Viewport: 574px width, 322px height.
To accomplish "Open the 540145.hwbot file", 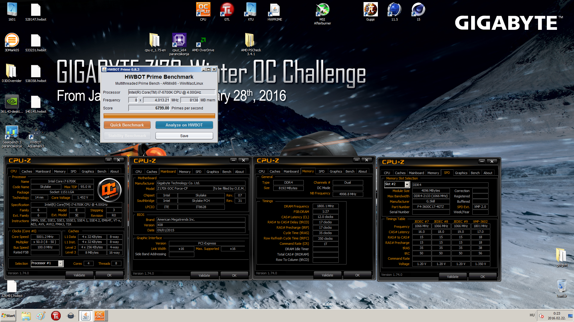I will 36,104.
